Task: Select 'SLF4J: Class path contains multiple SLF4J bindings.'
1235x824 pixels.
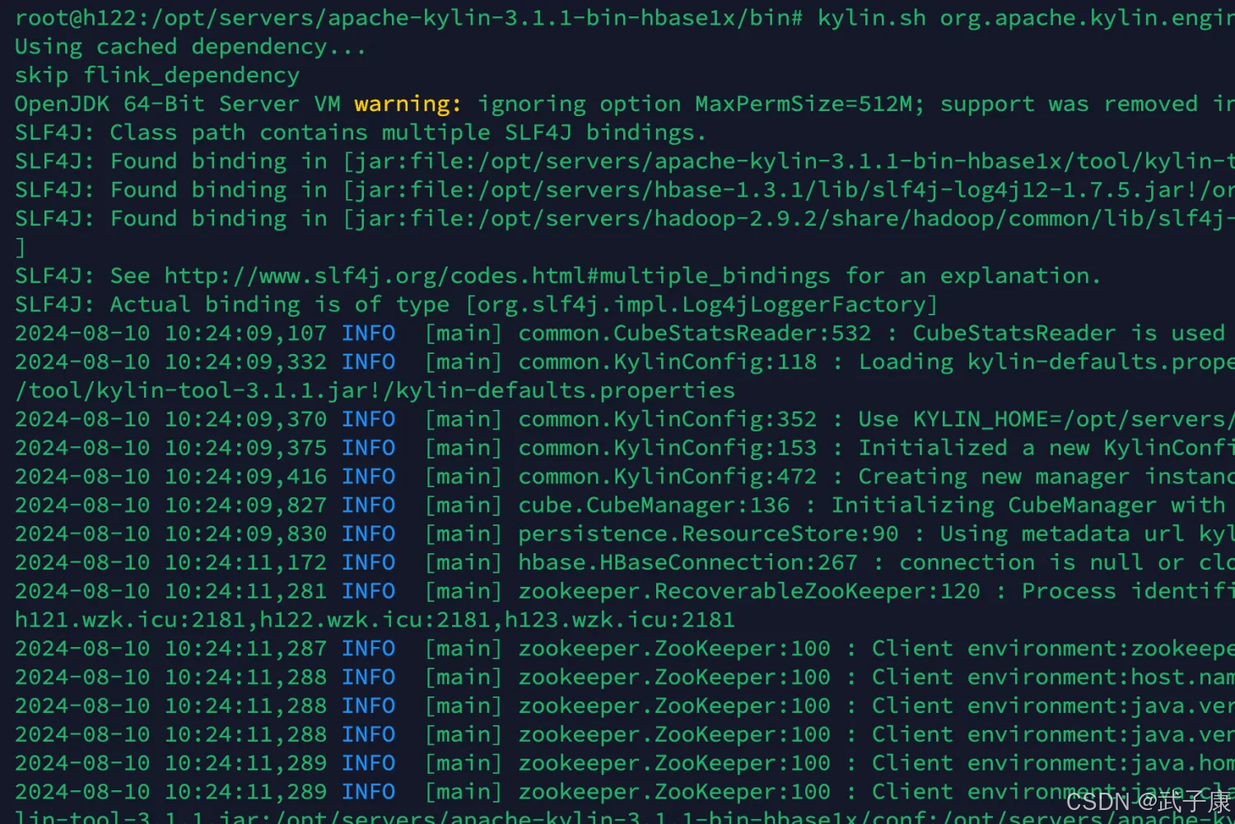Action: 361,133
